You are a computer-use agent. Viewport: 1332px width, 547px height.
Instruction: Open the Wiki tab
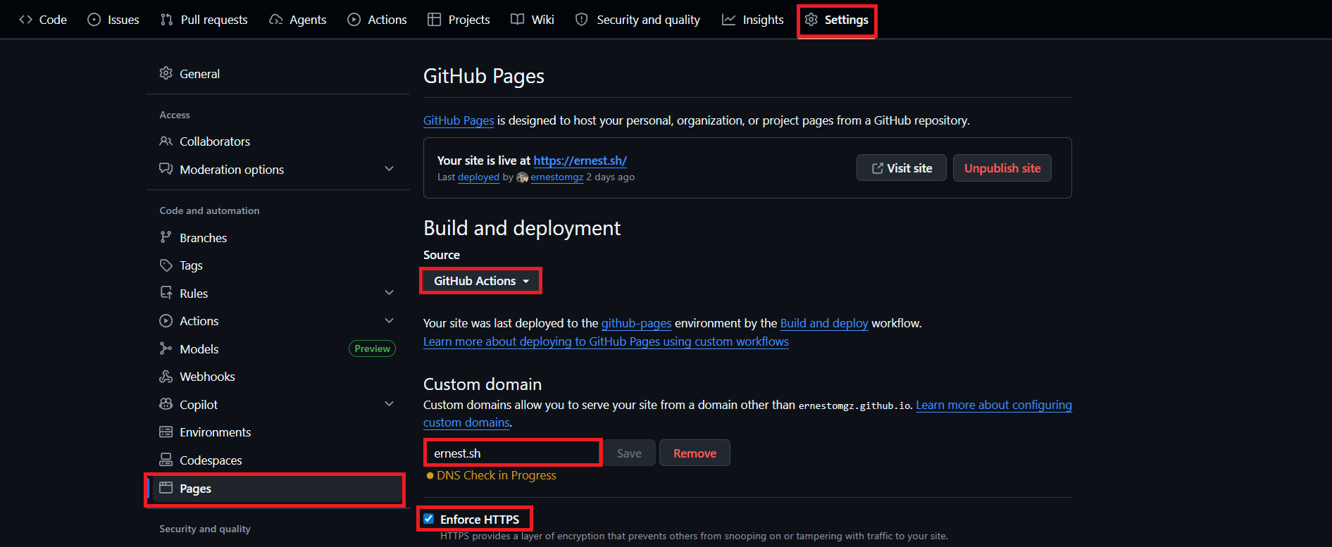click(533, 20)
